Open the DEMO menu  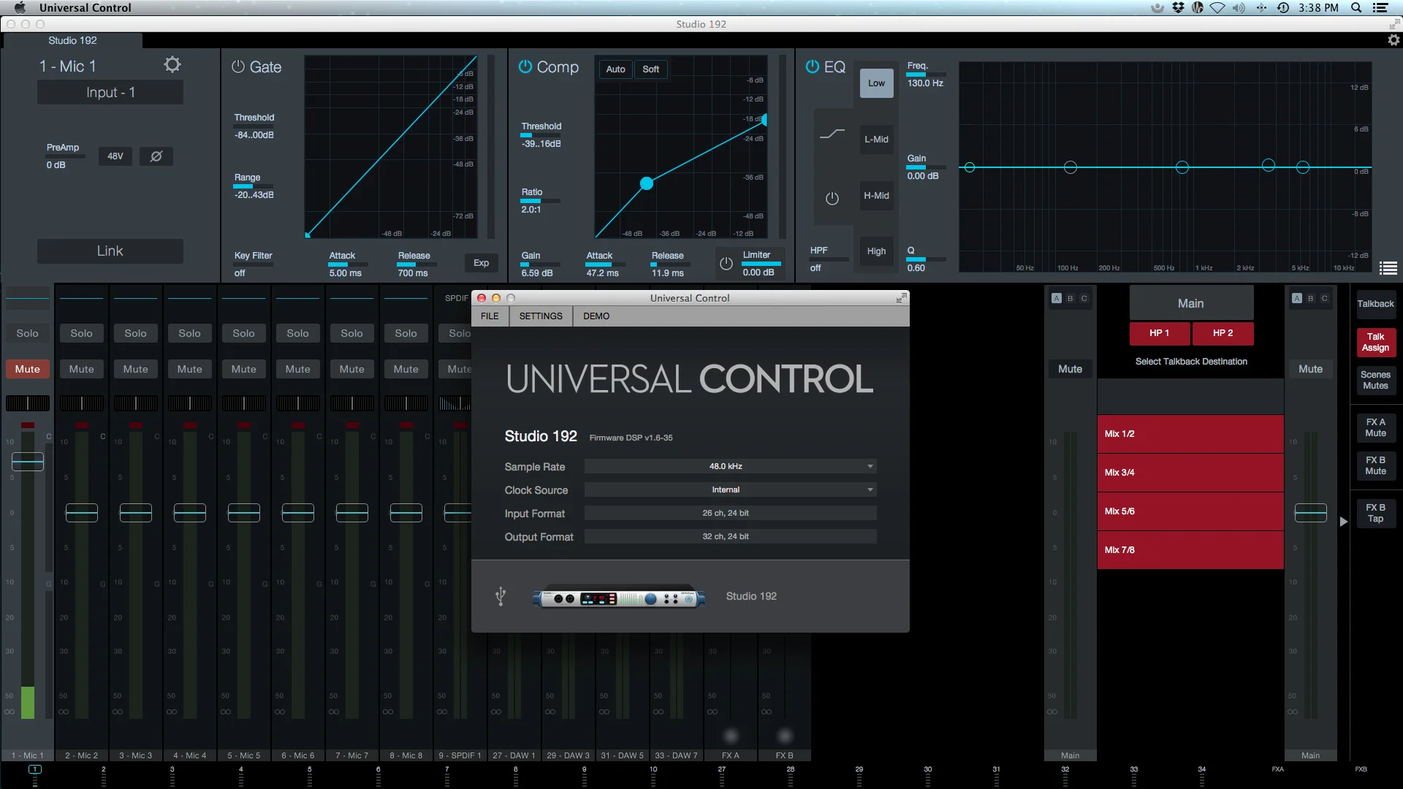pos(596,316)
